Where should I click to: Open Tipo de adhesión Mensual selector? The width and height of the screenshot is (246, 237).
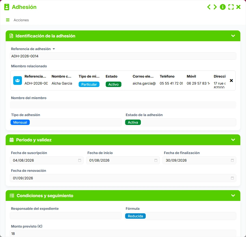click(x=66, y=122)
